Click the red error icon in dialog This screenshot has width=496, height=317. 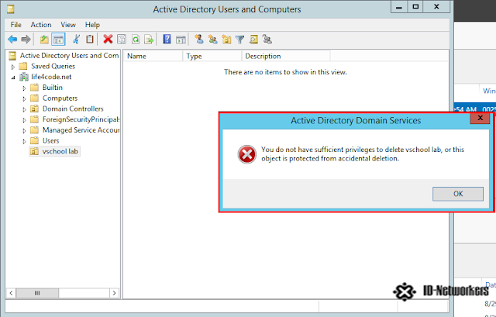click(246, 154)
